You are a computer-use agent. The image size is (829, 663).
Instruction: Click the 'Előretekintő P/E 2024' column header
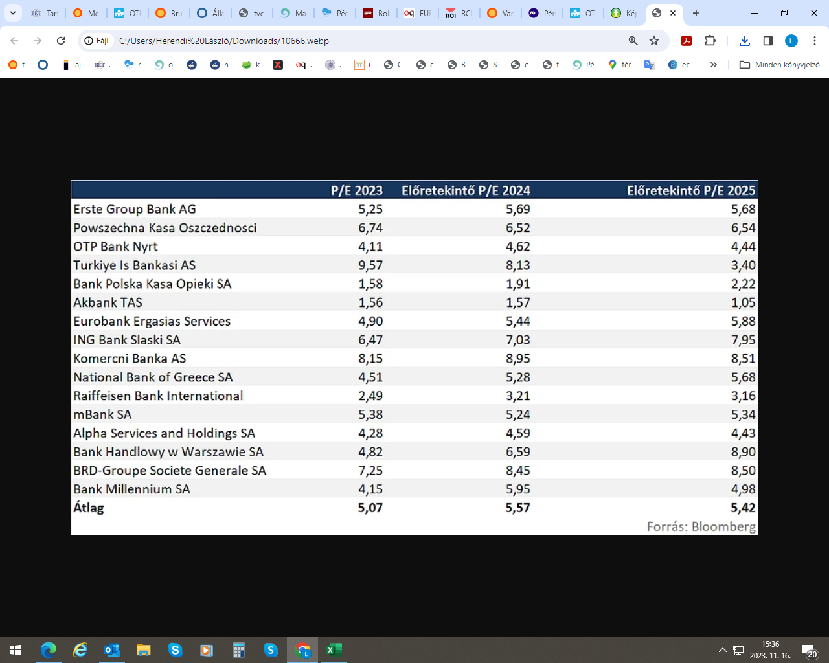(466, 190)
